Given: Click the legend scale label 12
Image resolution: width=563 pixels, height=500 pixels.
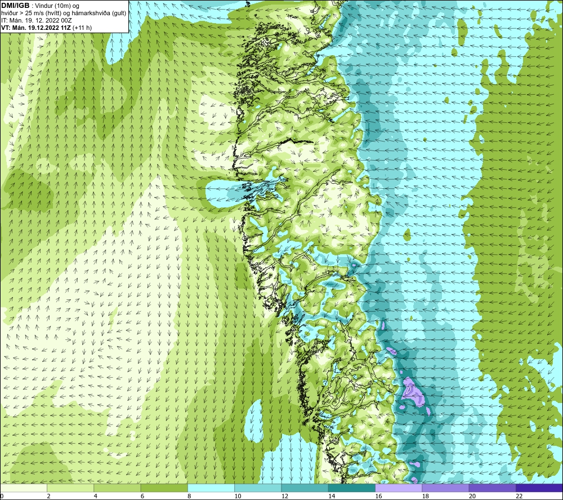Looking at the screenshot, I should (x=285, y=496).
